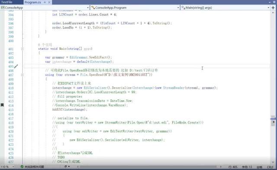Click the split editor plus button
The width and height of the screenshot is (277, 170).
pyautogui.click(x=273, y=8)
